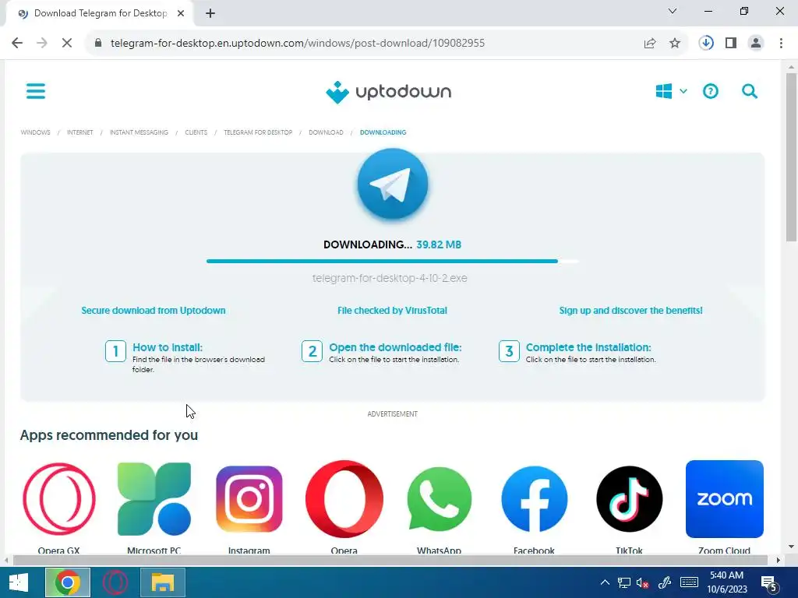Screen dimensions: 798x598
Task: Open the Opera app icon
Action: pyautogui.click(x=344, y=499)
